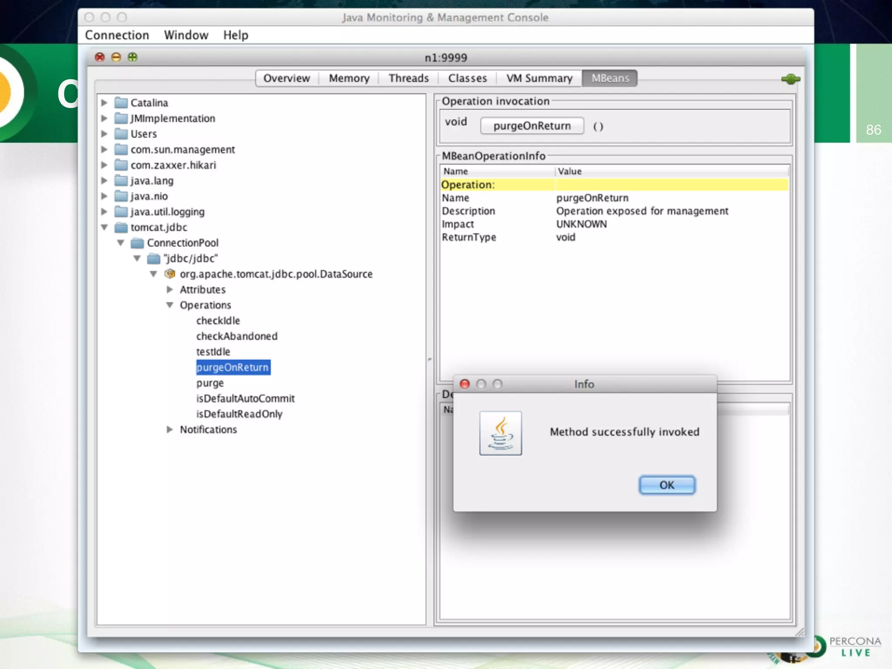Viewport: 892px width, 669px height.
Task: Select the purgeOnReturn operation in tree
Action: click(233, 367)
